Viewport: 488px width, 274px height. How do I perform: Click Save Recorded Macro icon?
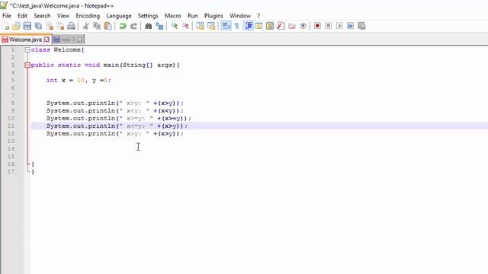coord(361,26)
